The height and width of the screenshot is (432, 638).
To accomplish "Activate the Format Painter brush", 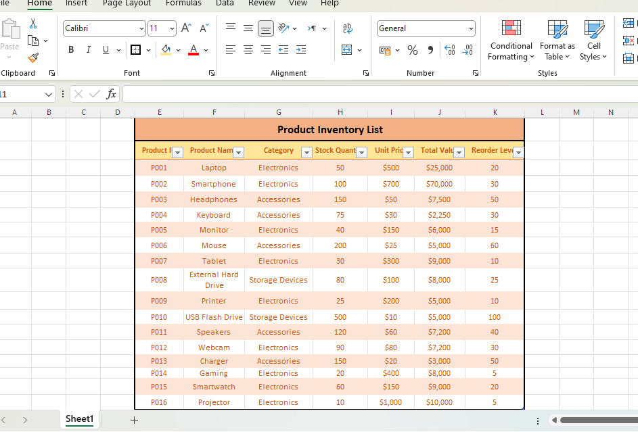I will 33,57.
